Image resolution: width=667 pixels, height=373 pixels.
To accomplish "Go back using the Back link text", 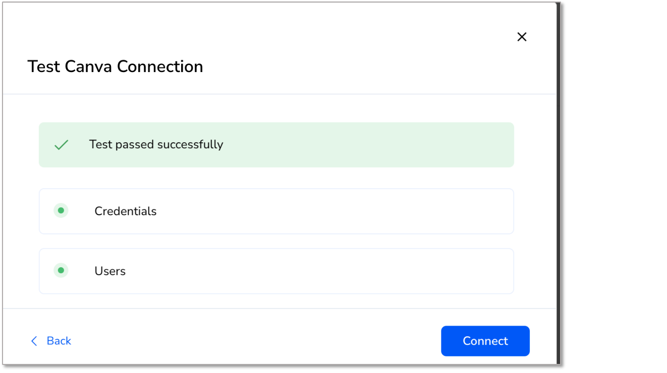I will point(59,341).
